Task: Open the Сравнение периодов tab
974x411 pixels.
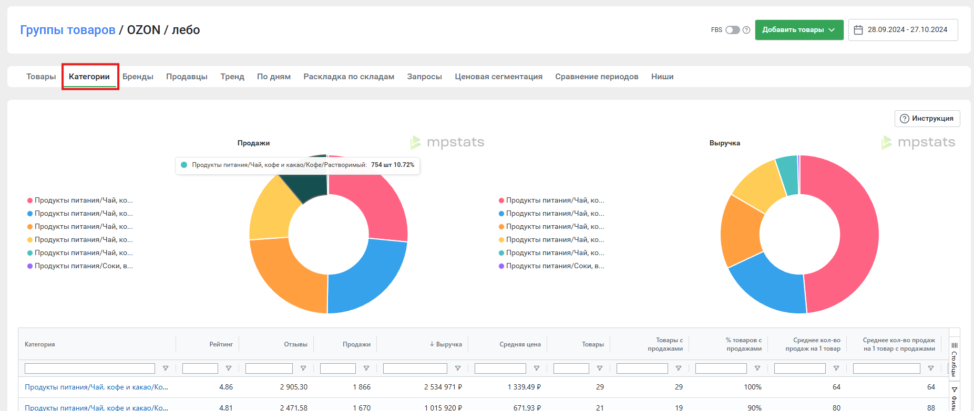Action: tap(597, 77)
